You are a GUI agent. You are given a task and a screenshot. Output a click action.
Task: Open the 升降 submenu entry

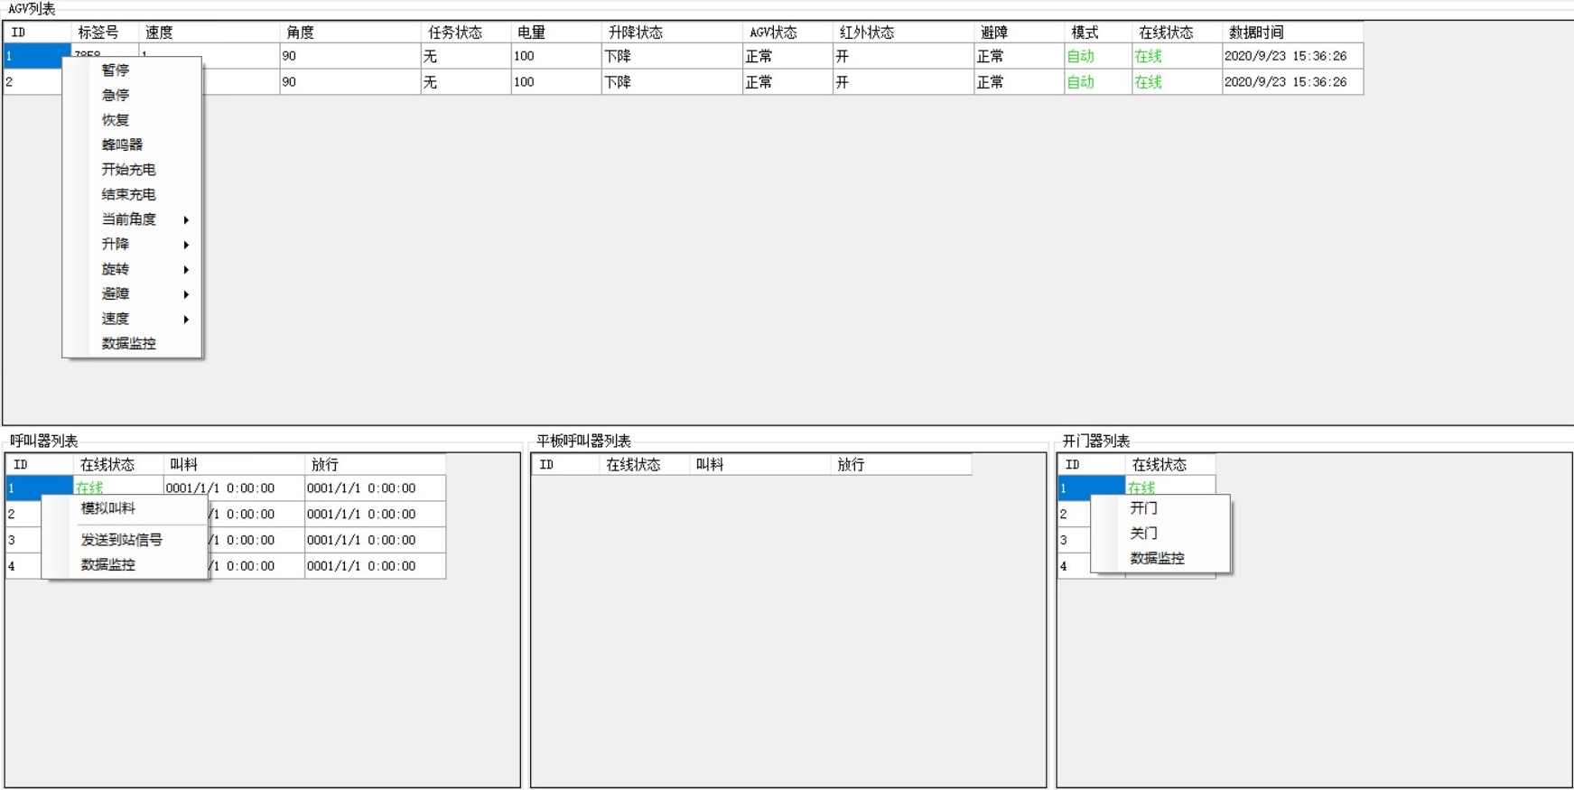pyautogui.click(x=132, y=244)
